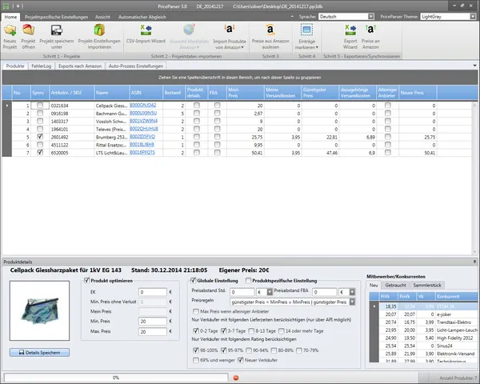
Task: Open the Automatischer Abgleich ribbon tab
Action: [x=142, y=17]
